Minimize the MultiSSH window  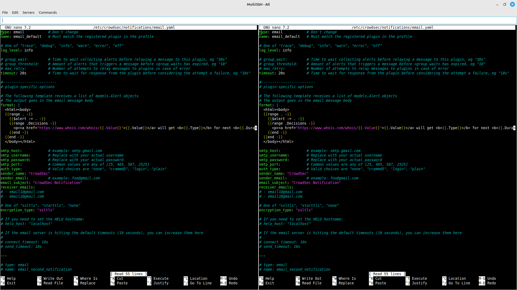[497, 4]
